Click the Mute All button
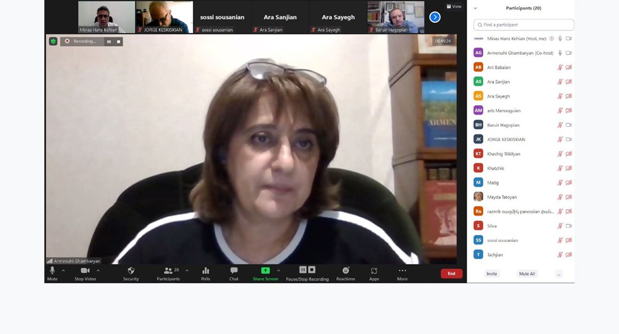The width and height of the screenshot is (619, 334). coord(527,274)
